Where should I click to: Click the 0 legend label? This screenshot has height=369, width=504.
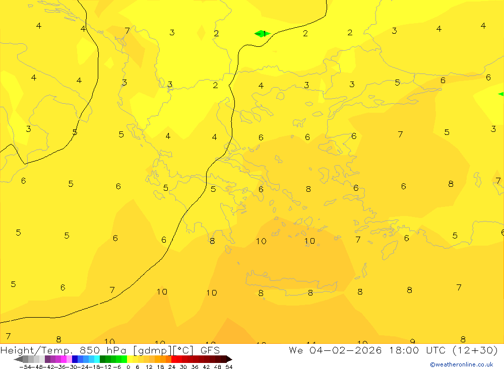point(128,367)
